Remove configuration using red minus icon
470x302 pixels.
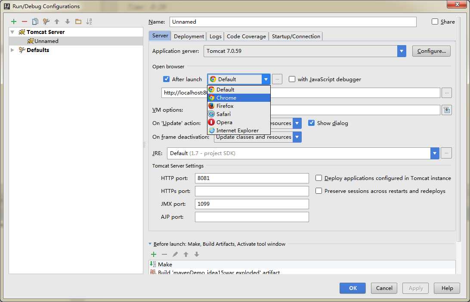24,21
